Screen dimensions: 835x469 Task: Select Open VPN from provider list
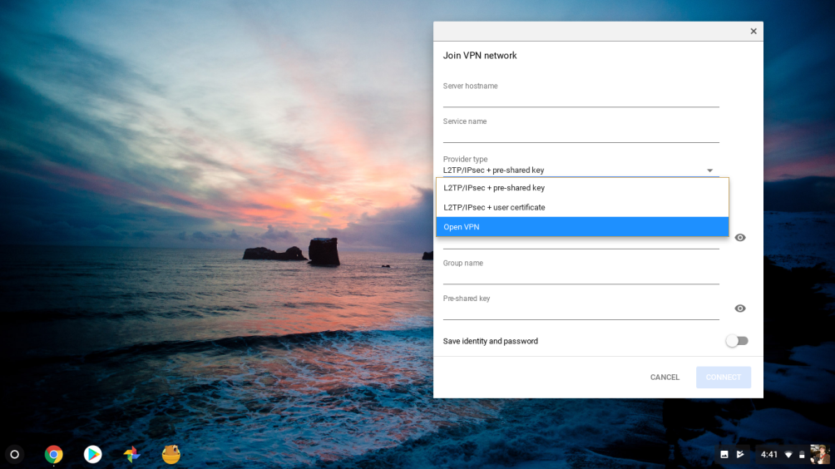pos(582,227)
